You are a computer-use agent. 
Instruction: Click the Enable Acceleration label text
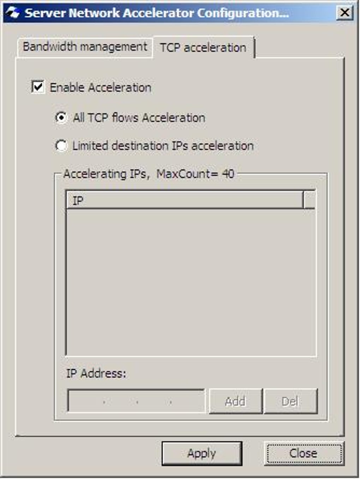[x=101, y=87]
